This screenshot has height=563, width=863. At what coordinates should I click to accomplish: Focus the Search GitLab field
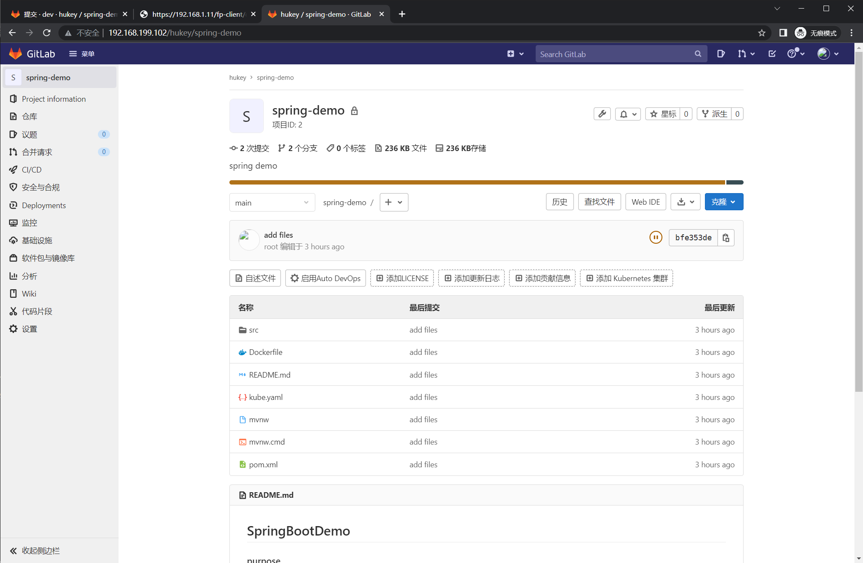[x=621, y=54]
